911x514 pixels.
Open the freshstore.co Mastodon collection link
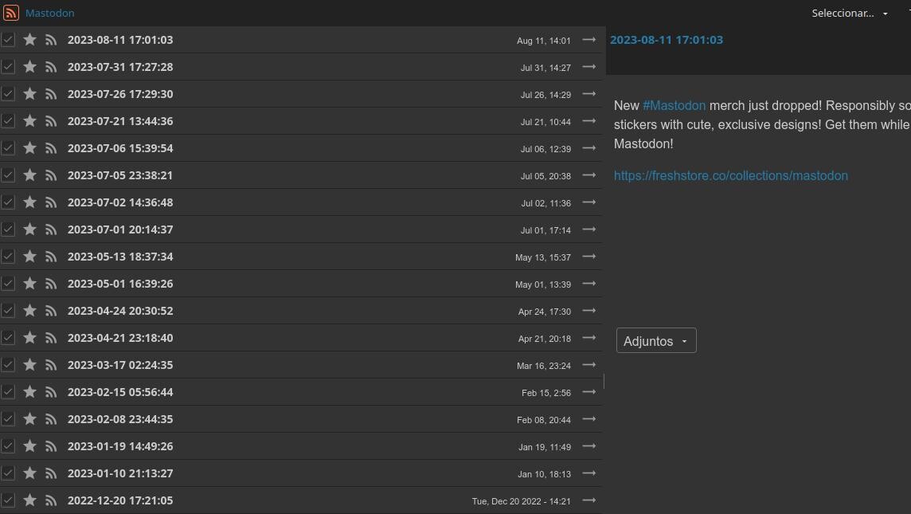(730, 176)
